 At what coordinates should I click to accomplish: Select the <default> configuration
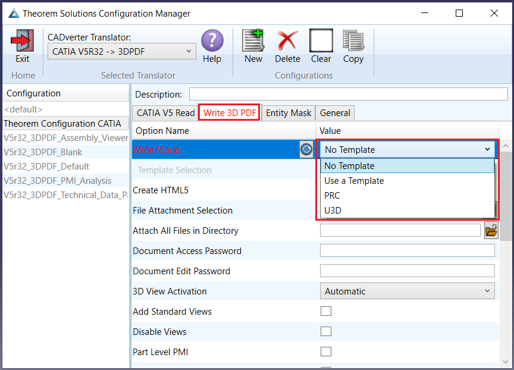click(65, 109)
